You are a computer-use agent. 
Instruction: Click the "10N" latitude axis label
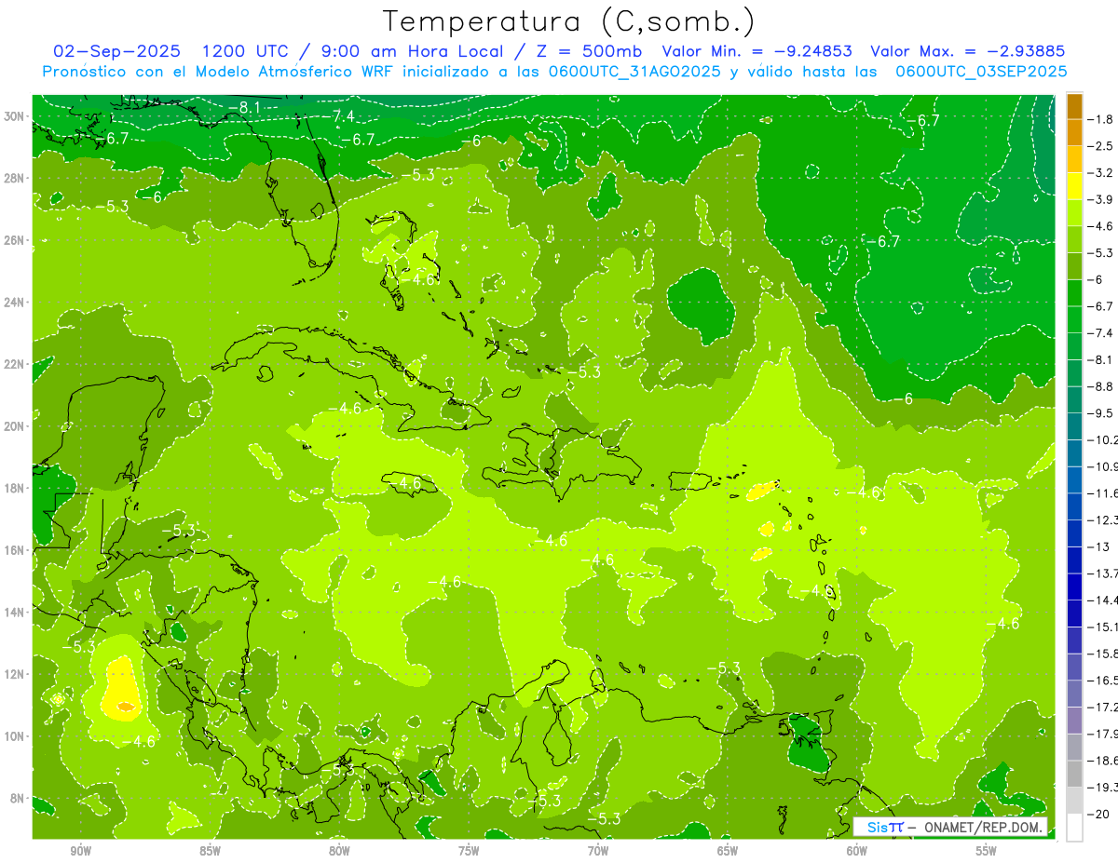[x=15, y=735]
